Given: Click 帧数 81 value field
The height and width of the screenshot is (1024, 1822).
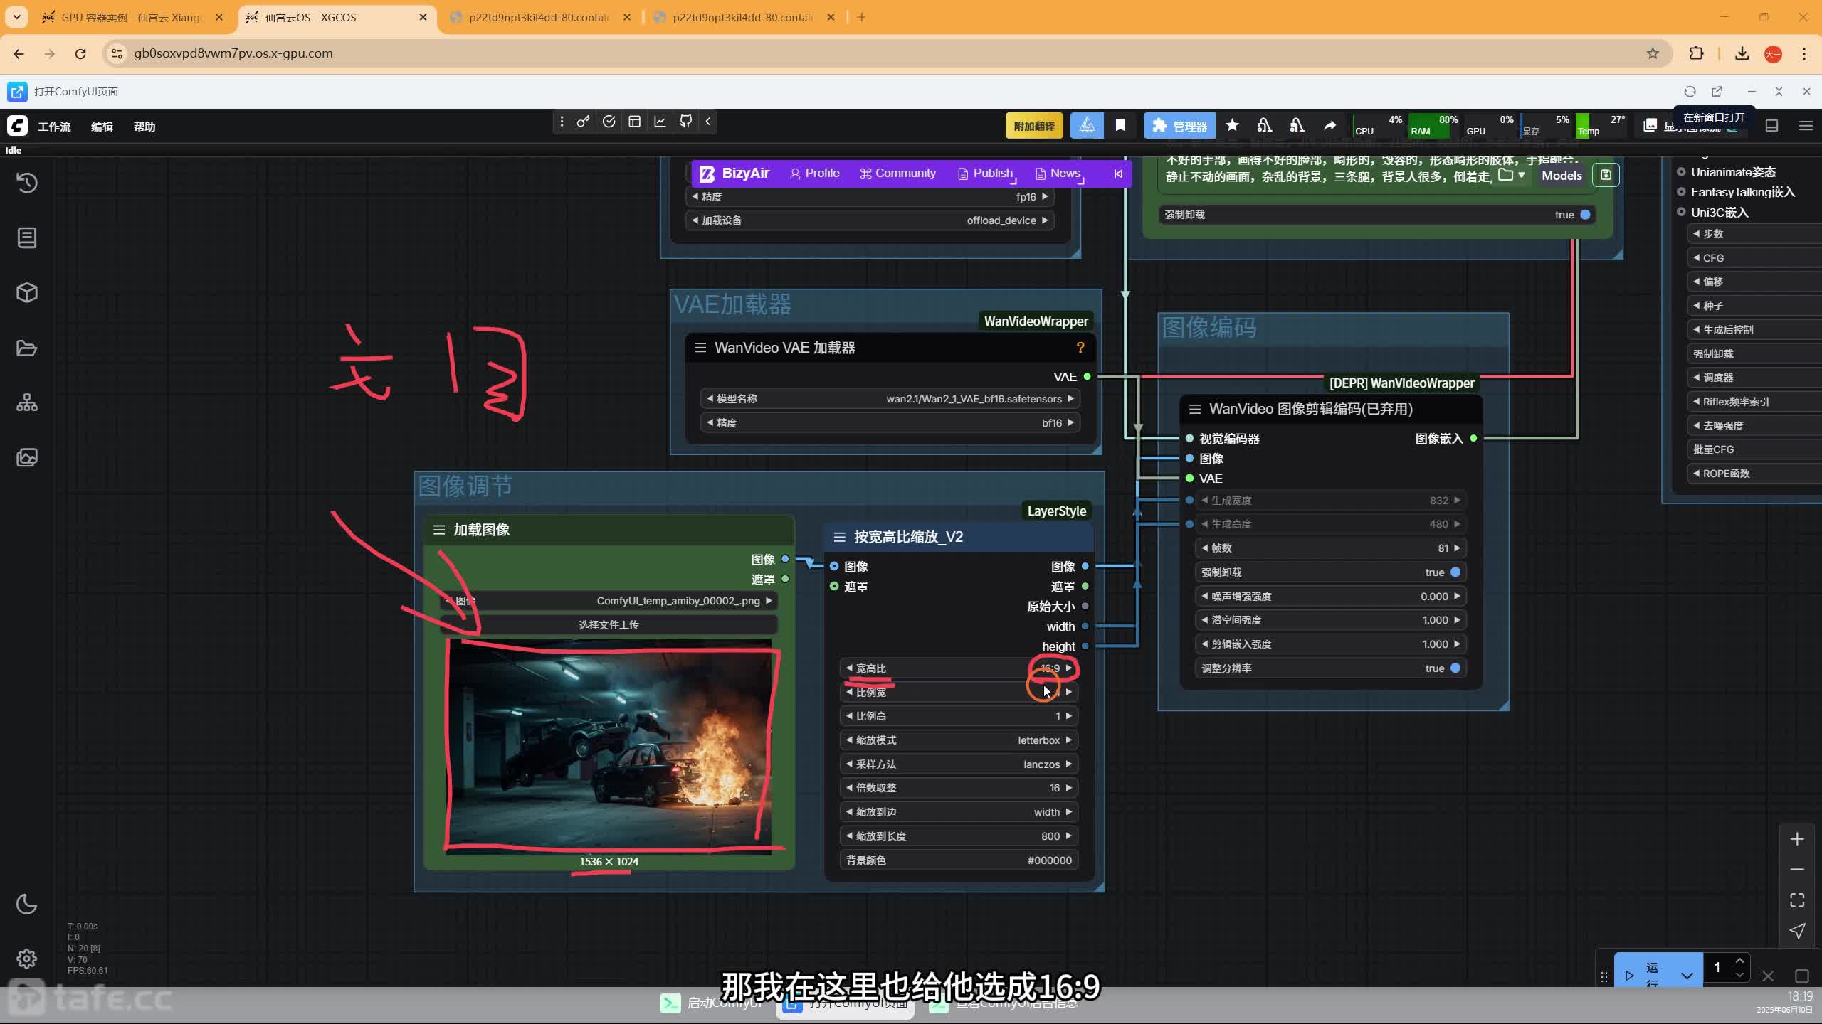Looking at the screenshot, I should coord(1330,548).
